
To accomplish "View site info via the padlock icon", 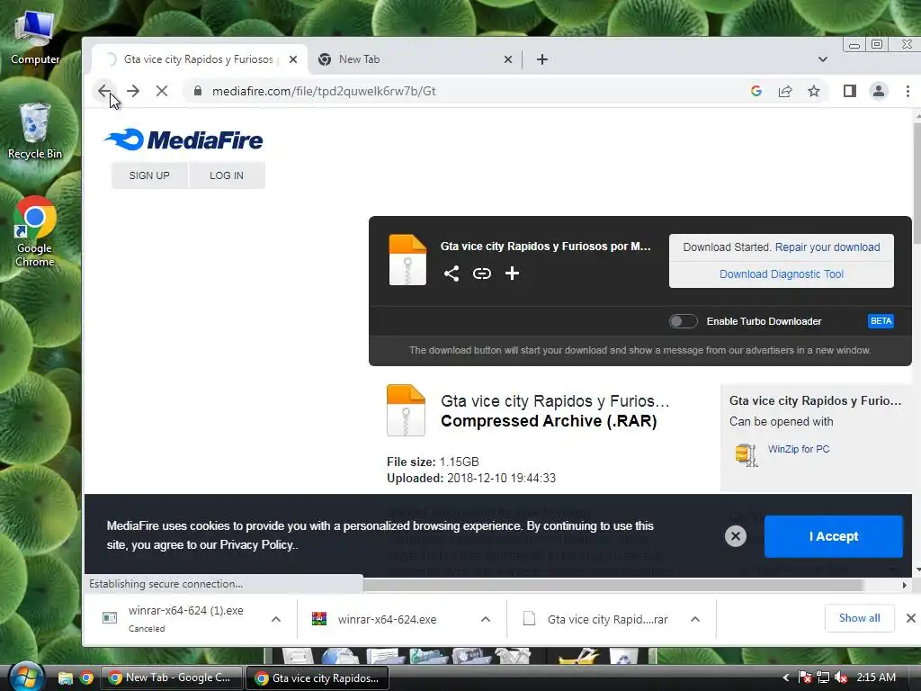I will tap(198, 91).
